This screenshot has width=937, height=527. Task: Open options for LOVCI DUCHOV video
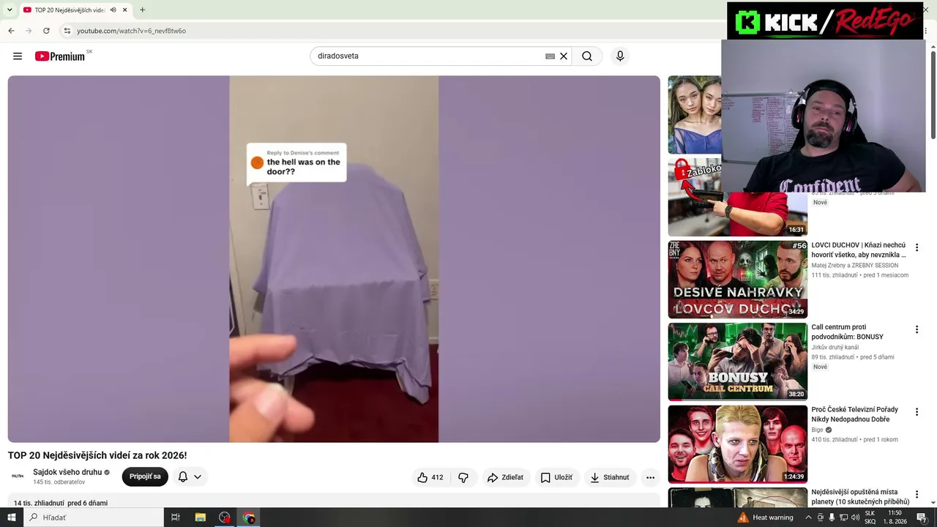click(917, 248)
